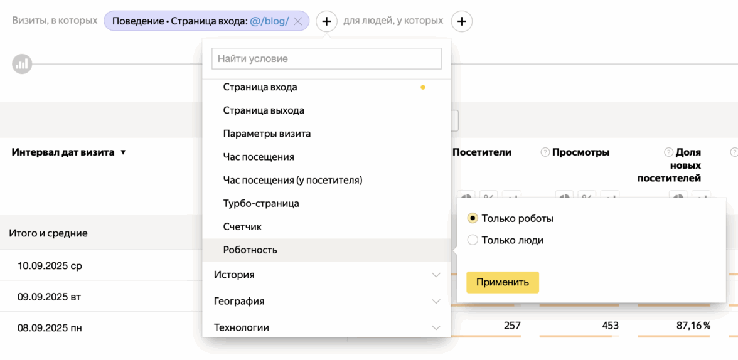The height and width of the screenshot is (360, 738).
Task: Select the Только люди radio option
Action: coord(473,240)
